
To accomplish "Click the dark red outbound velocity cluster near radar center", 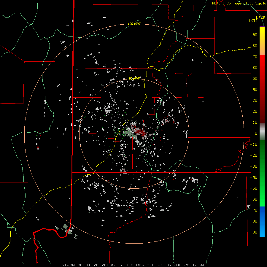I will [140, 132].
